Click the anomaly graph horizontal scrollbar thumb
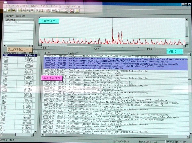The height and width of the screenshot is (143, 192). [84, 45]
